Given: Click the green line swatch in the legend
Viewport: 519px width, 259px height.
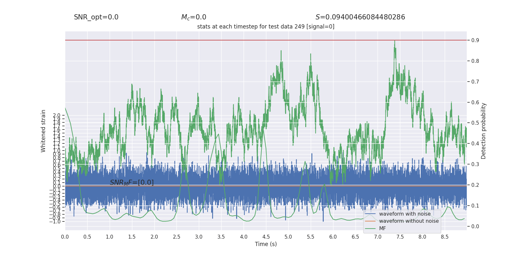Looking at the screenshot, I should 370,229.
